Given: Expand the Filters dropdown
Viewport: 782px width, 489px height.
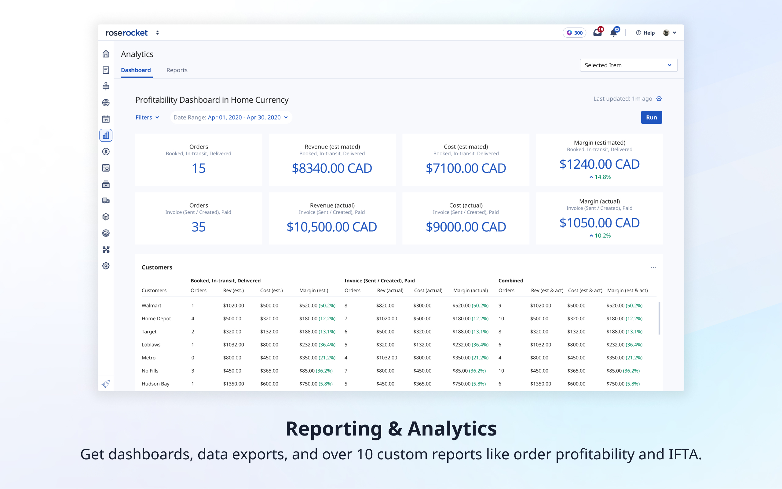Looking at the screenshot, I should pos(147,117).
